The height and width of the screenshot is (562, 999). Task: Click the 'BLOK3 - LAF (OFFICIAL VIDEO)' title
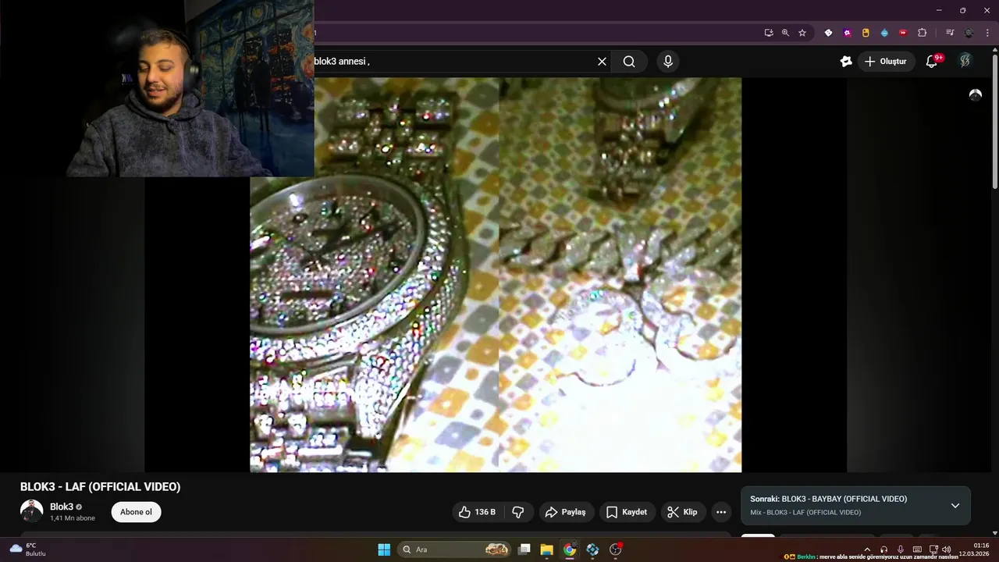(x=101, y=487)
